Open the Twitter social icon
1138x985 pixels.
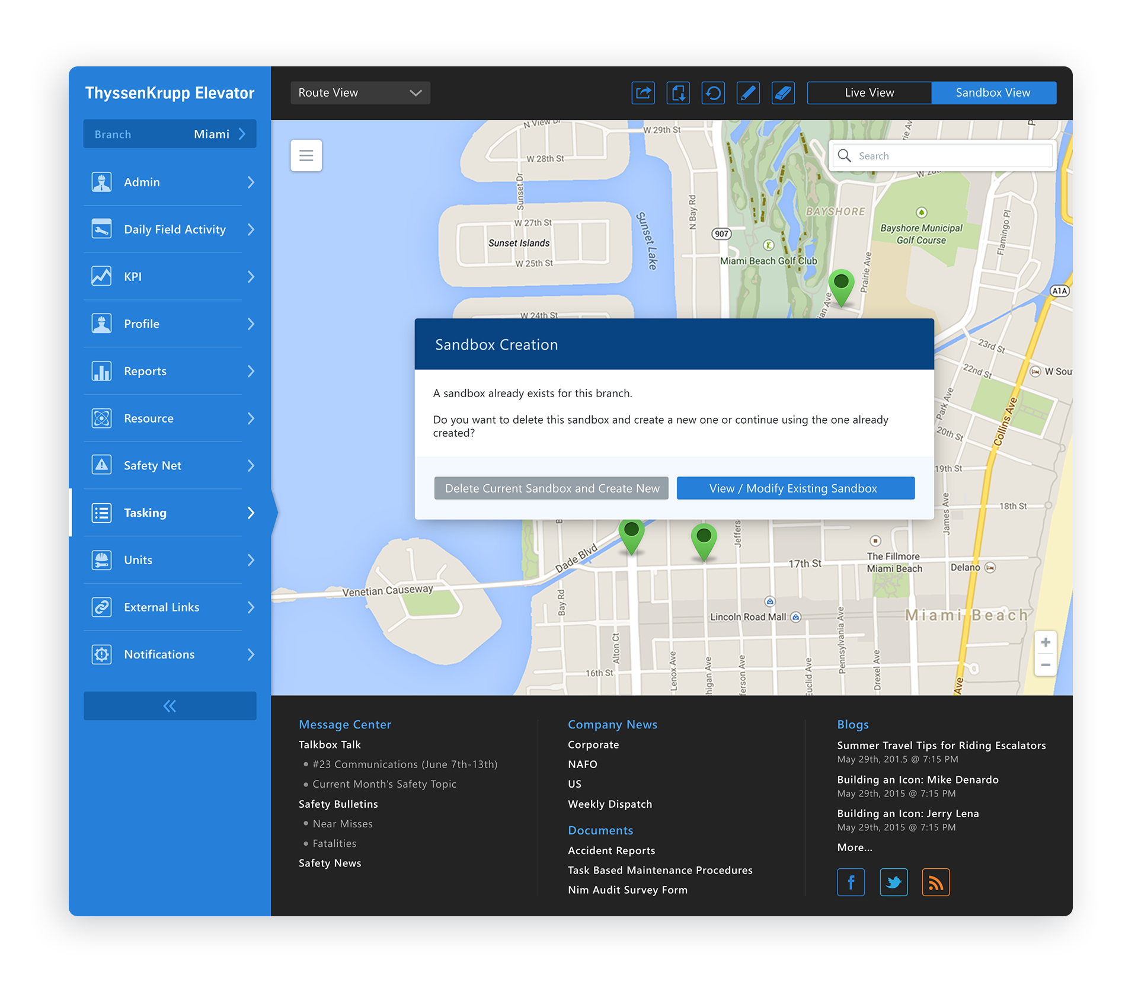pos(894,882)
